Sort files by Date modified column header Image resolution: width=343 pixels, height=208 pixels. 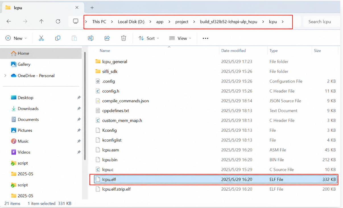click(x=234, y=51)
